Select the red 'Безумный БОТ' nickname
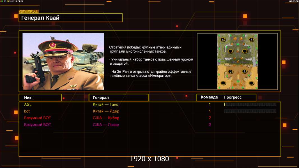The width and height of the screenshot is (299, 168). 38,118
